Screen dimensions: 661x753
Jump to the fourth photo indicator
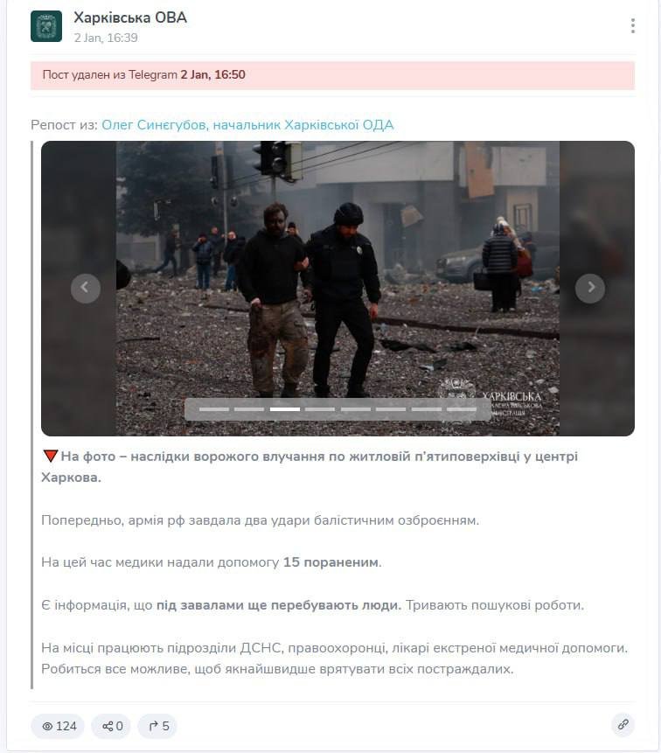click(x=320, y=409)
